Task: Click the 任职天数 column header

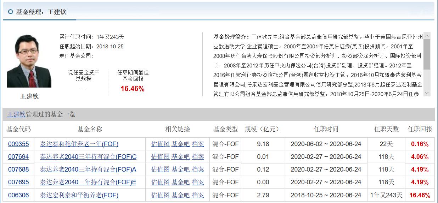Action: [386, 129]
